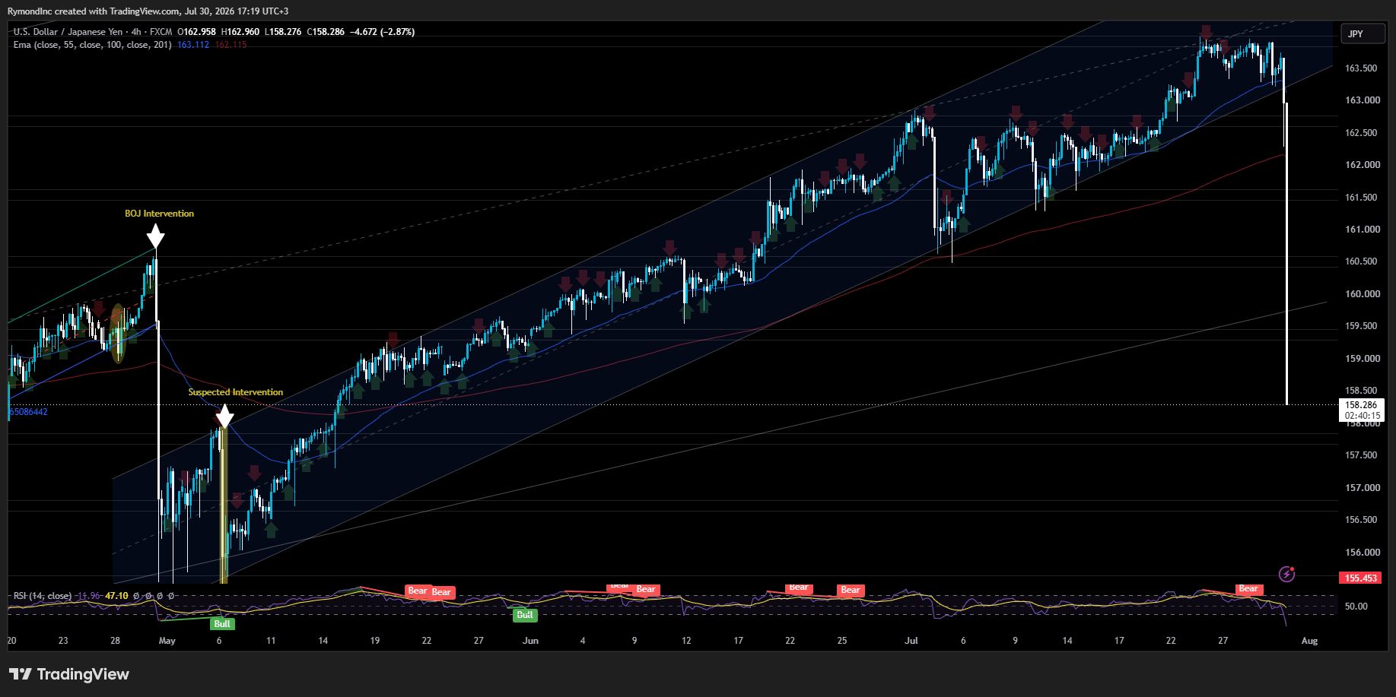Click the Jun label on time axis

click(530, 641)
